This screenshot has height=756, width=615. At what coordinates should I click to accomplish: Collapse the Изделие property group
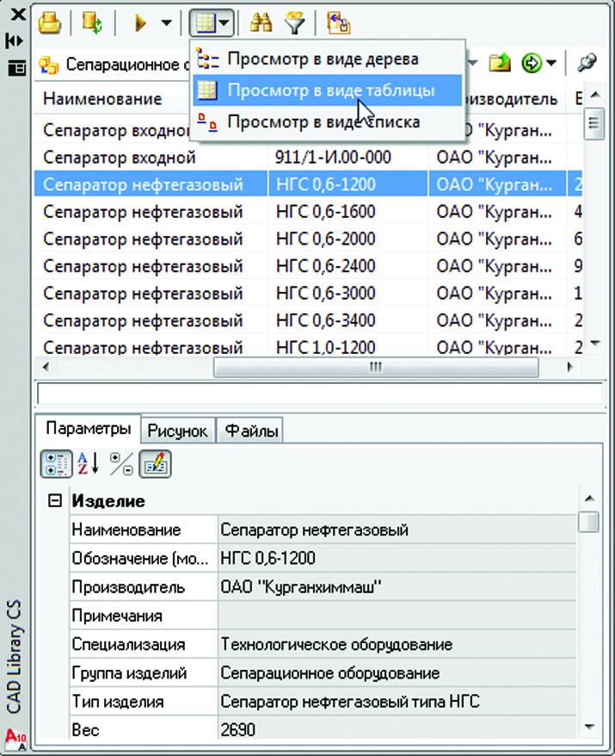coord(55,500)
